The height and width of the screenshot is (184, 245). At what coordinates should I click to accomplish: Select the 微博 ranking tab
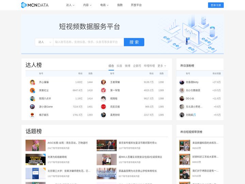(128, 66)
